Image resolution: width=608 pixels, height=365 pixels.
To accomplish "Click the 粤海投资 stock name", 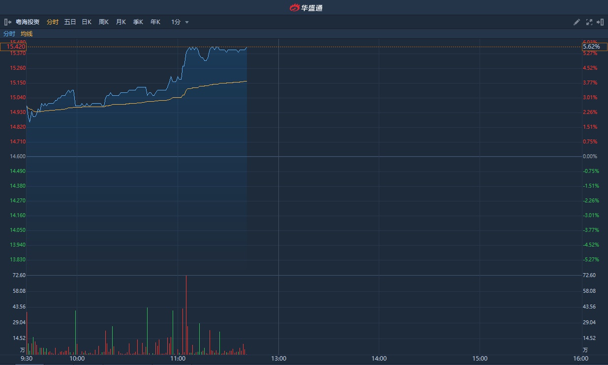I will 28,22.
